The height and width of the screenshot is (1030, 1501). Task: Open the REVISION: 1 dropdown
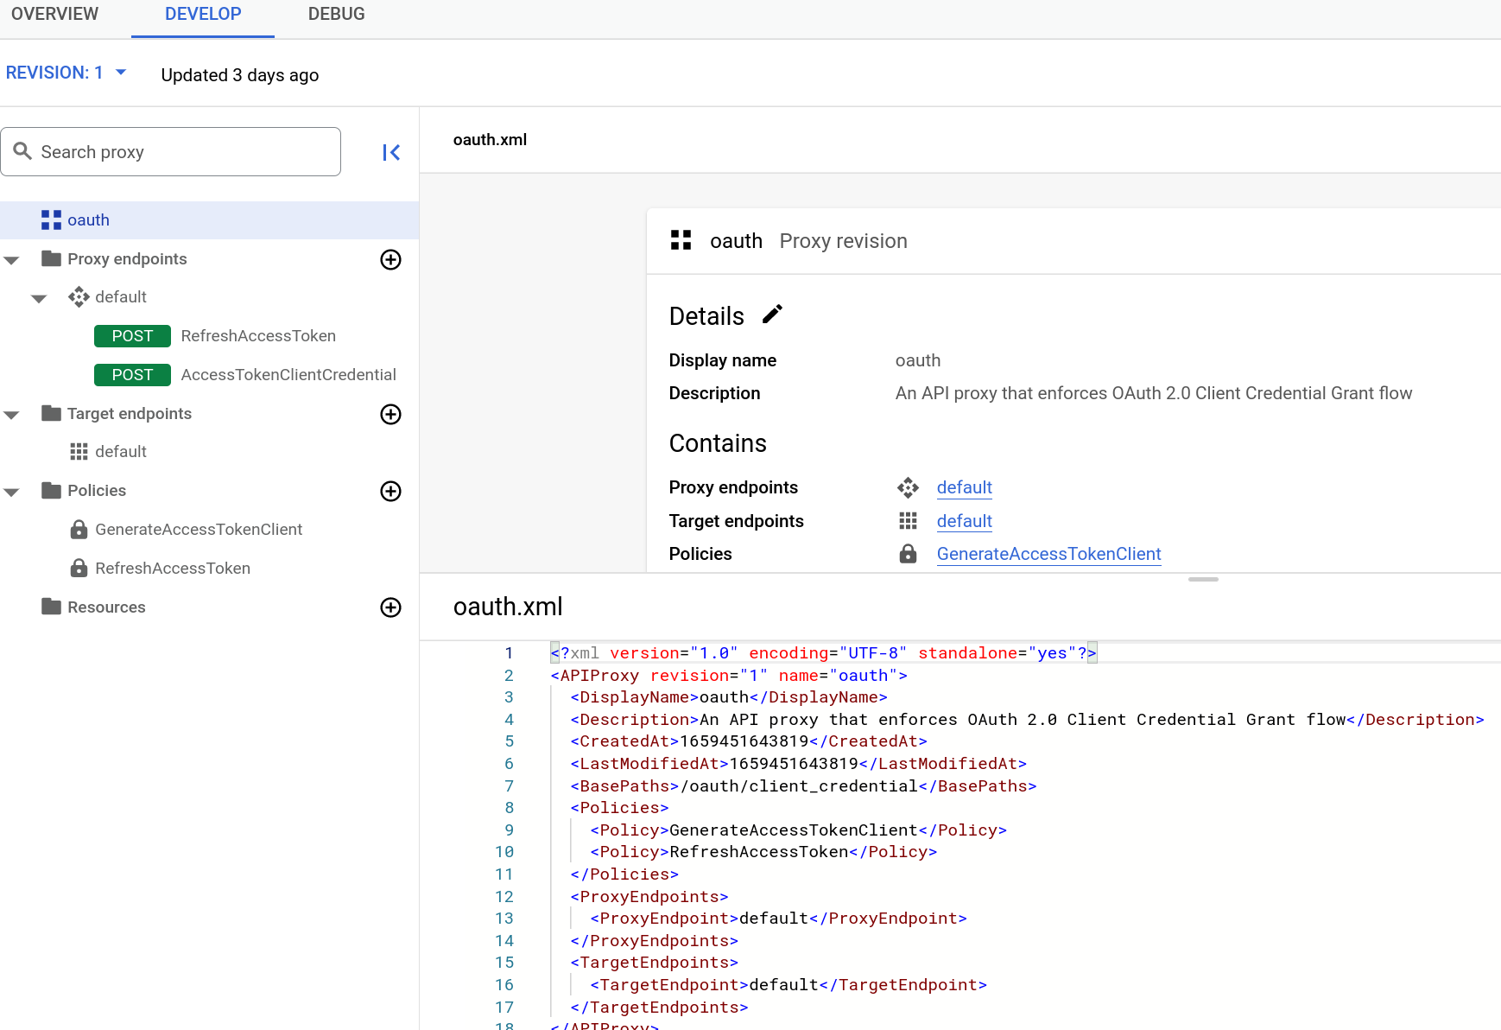(x=66, y=72)
